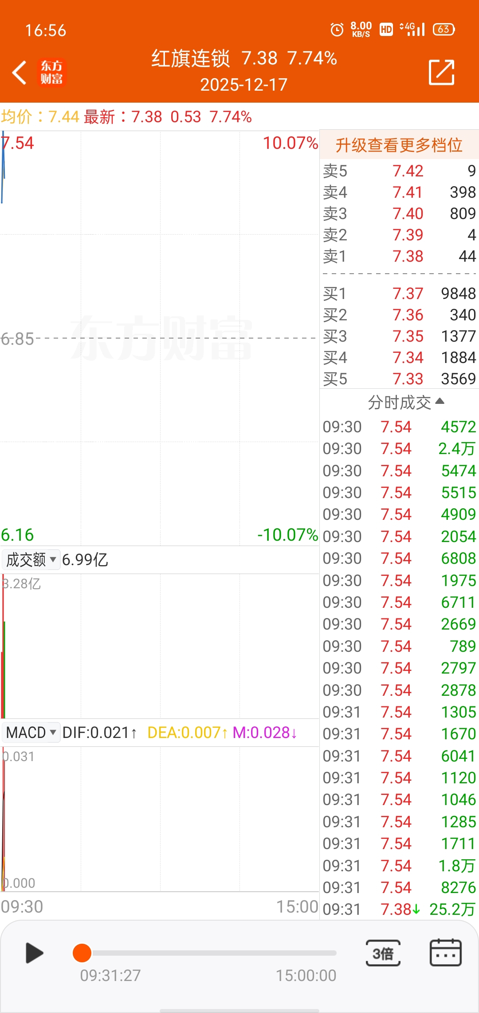
Task: Select the 买2 row at 7.36
Action: pos(399,315)
